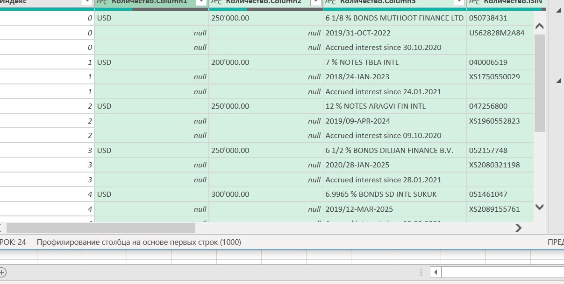Viewport: 564px width, 284px height.
Task: Select index 3 cell of DILIJAN FINANCE row
Action: [47, 151]
